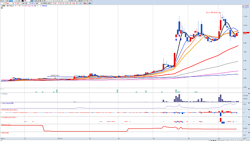The height and width of the screenshot is (141, 250).
Task: Expand the price chart legend arrow
Action: [x=1, y=6]
